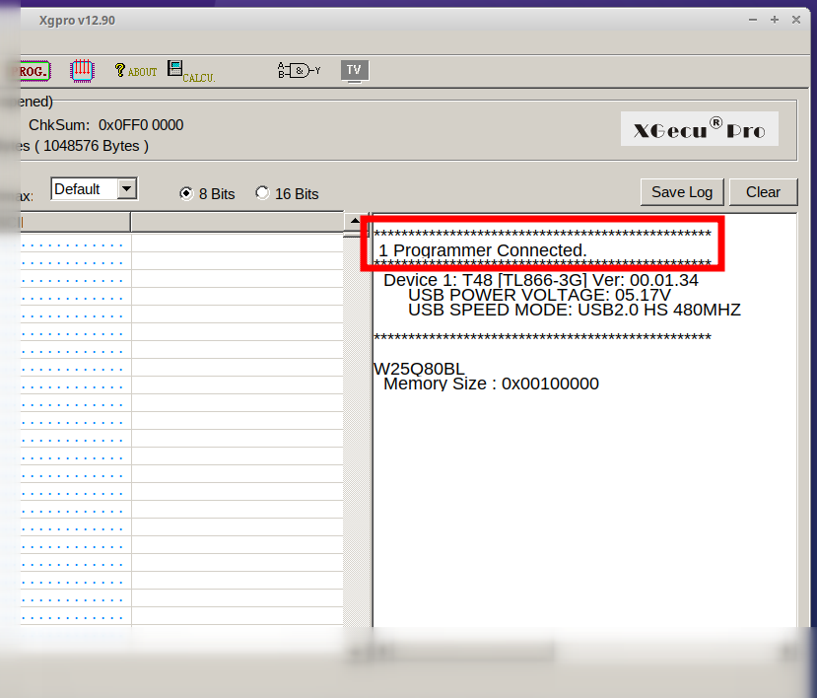
Task: Click the XGecu Pro logo
Action: [699, 129]
